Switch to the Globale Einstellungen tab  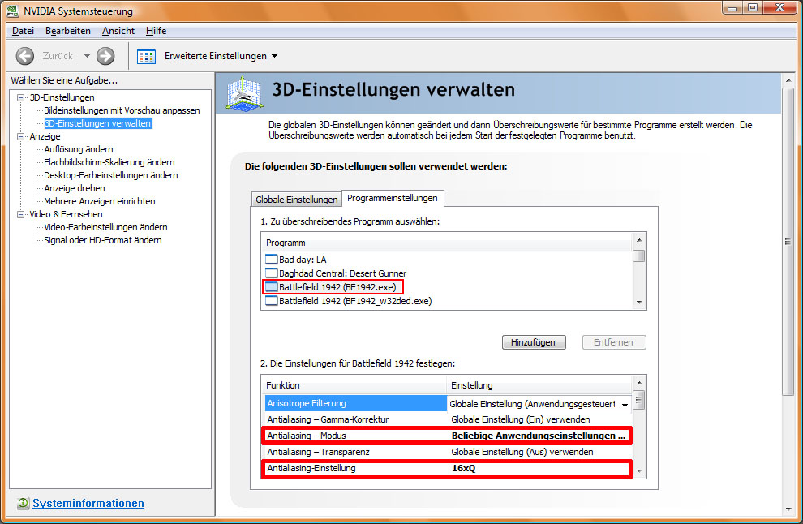point(297,200)
